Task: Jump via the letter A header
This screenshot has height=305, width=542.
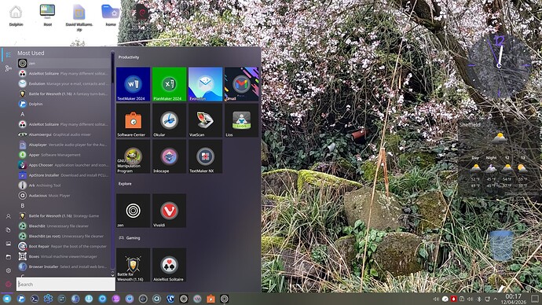Action: point(23,114)
